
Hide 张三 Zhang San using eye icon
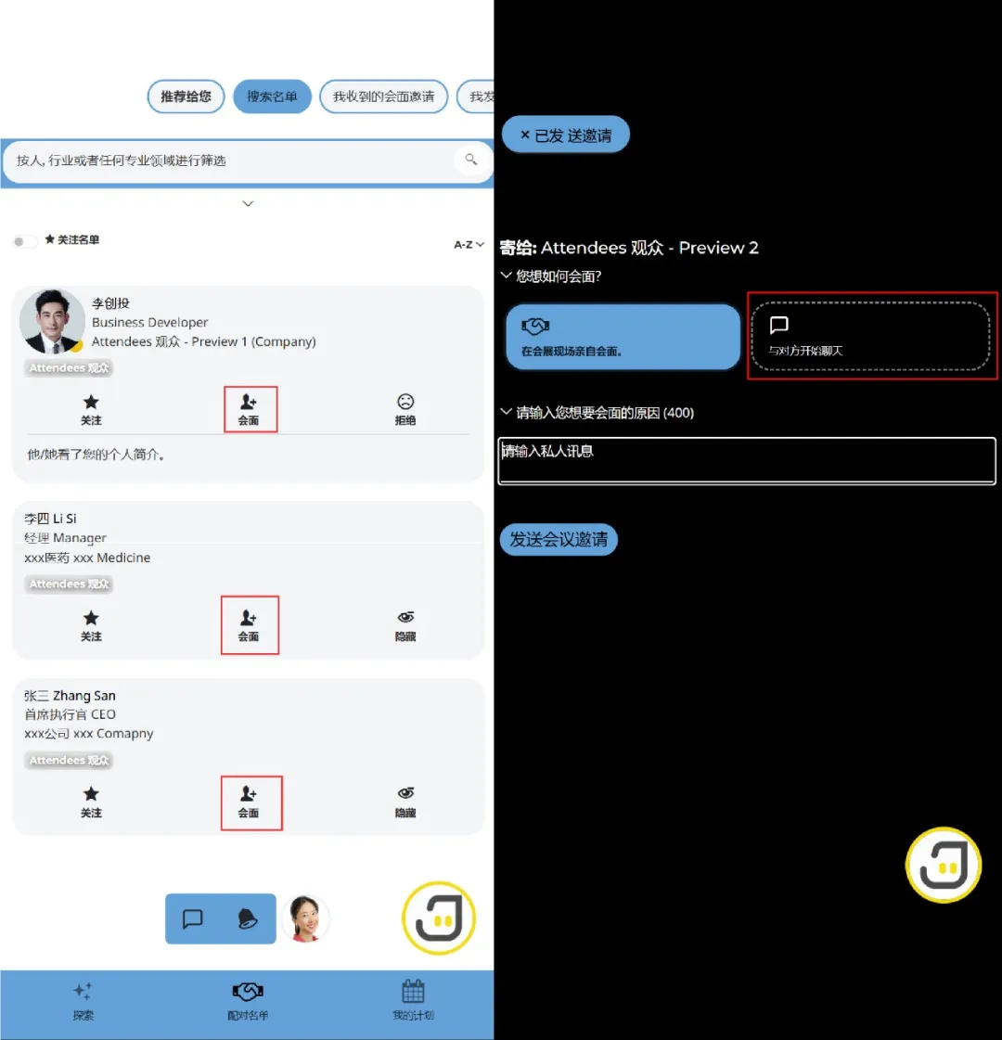click(405, 795)
